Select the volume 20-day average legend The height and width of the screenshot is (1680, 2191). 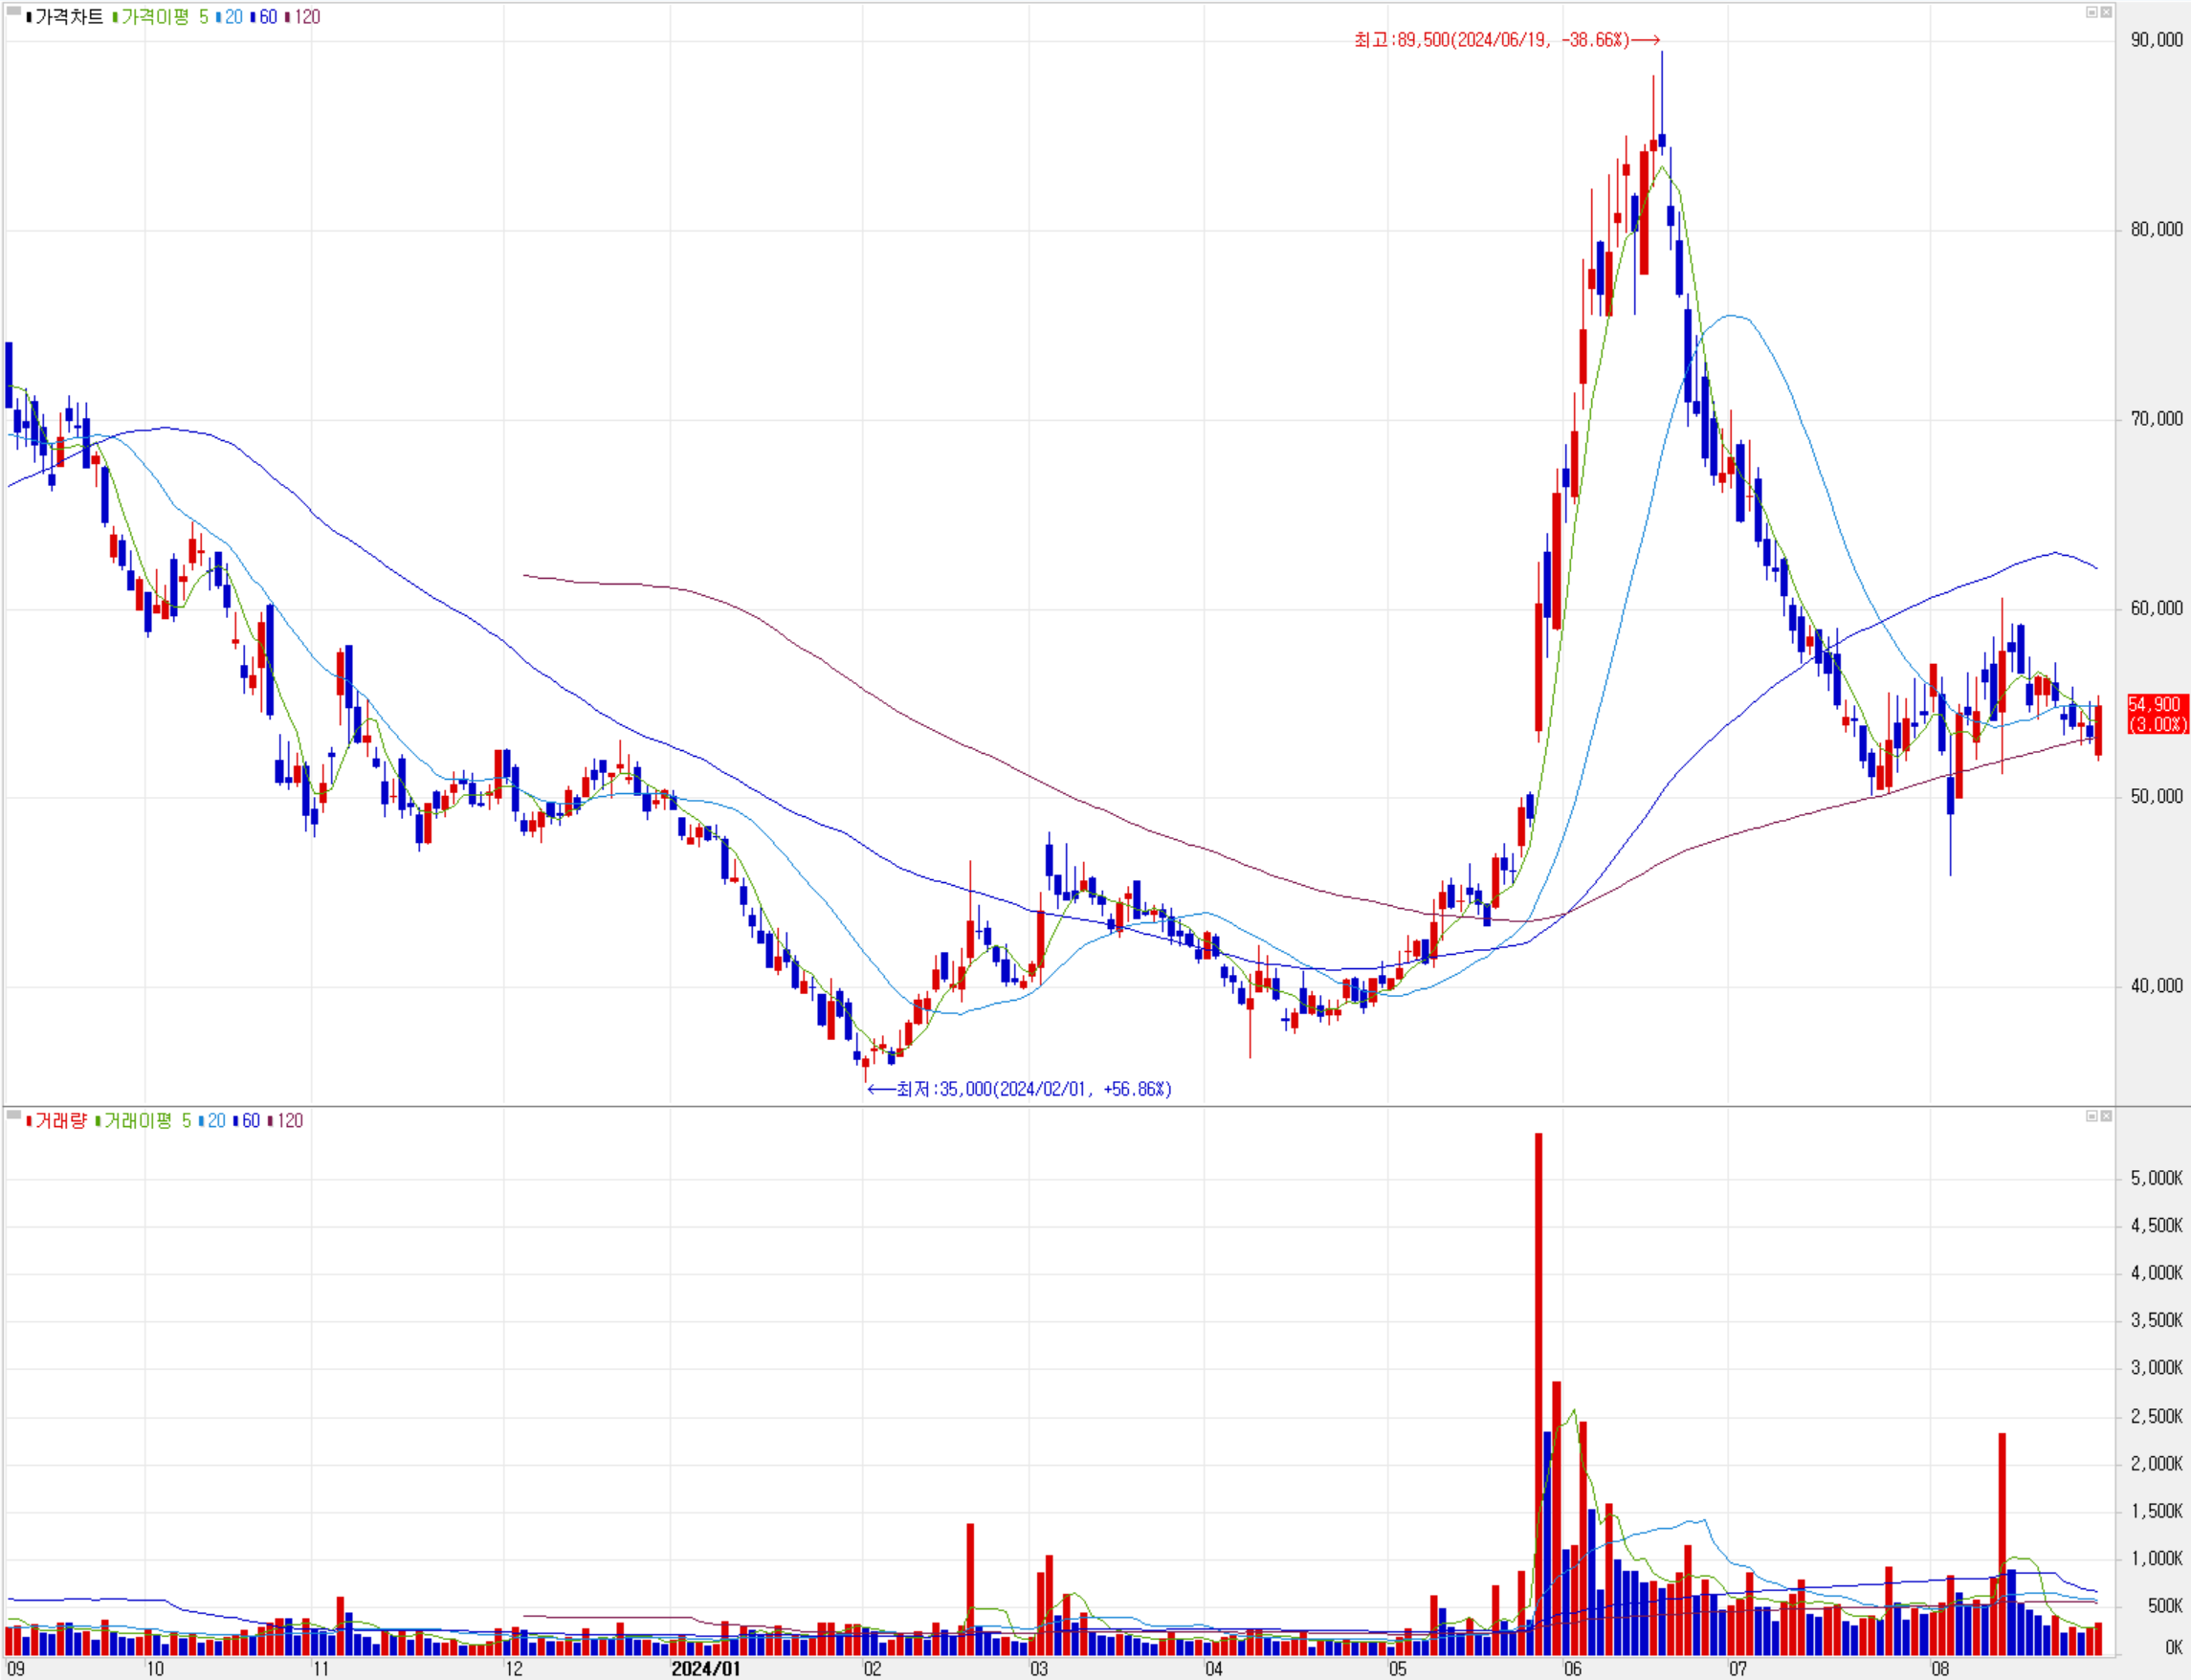tap(215, 1121)
